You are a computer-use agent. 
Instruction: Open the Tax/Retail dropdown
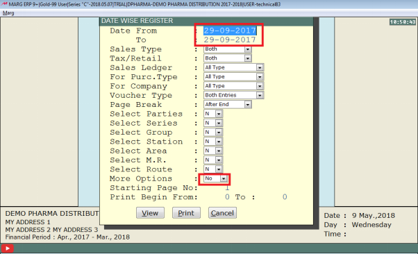click(248, 58)
